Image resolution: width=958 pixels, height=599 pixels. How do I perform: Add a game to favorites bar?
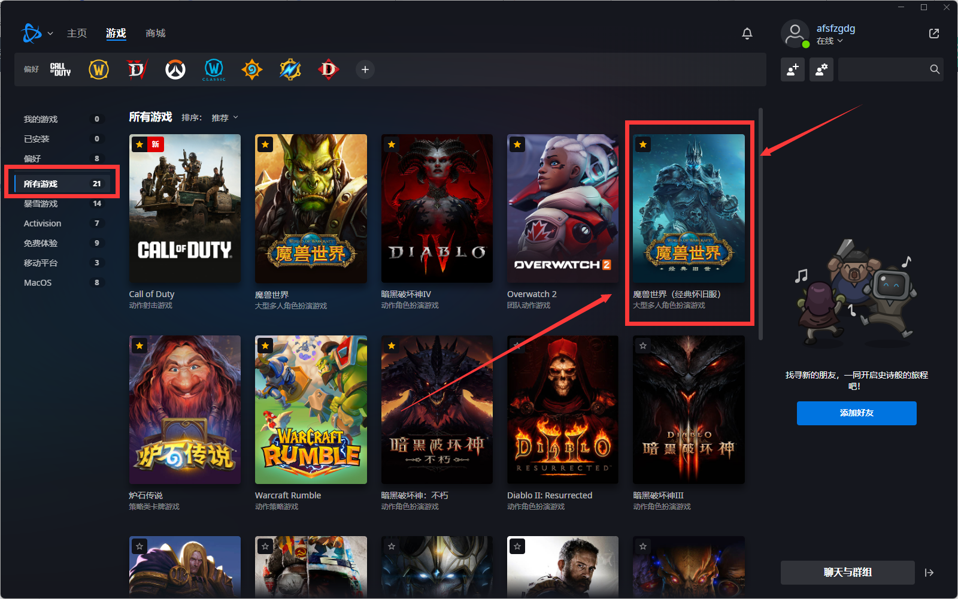pos(365,69)
